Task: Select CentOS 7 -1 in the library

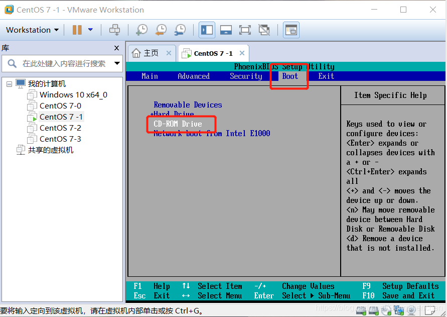Action: 61,117
